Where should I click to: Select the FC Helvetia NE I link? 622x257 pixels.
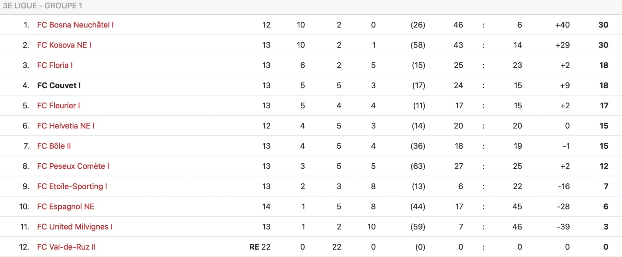66,126
